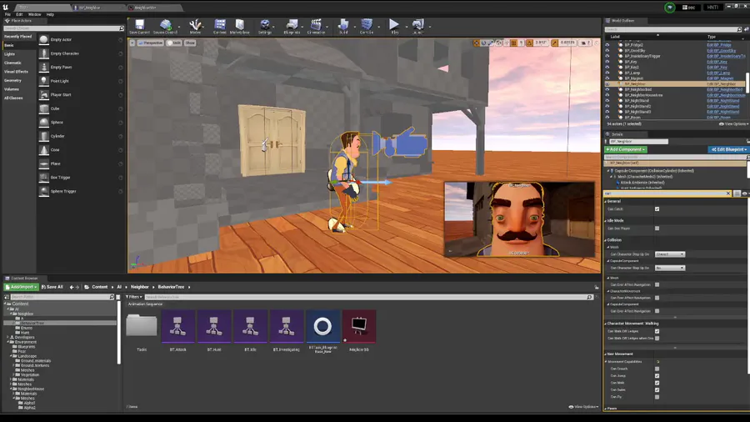The image size is (750, 422).
Task: Open the File menu
Action: click(x=7, y=14)
